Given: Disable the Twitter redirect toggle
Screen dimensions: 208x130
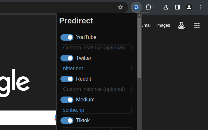Looking at the screenshot, I should [67, 58].
